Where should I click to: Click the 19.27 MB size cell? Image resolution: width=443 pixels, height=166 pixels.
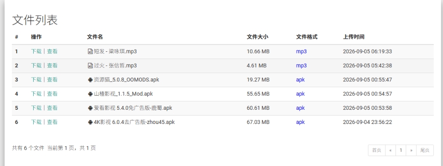click(x=258, y=80)
